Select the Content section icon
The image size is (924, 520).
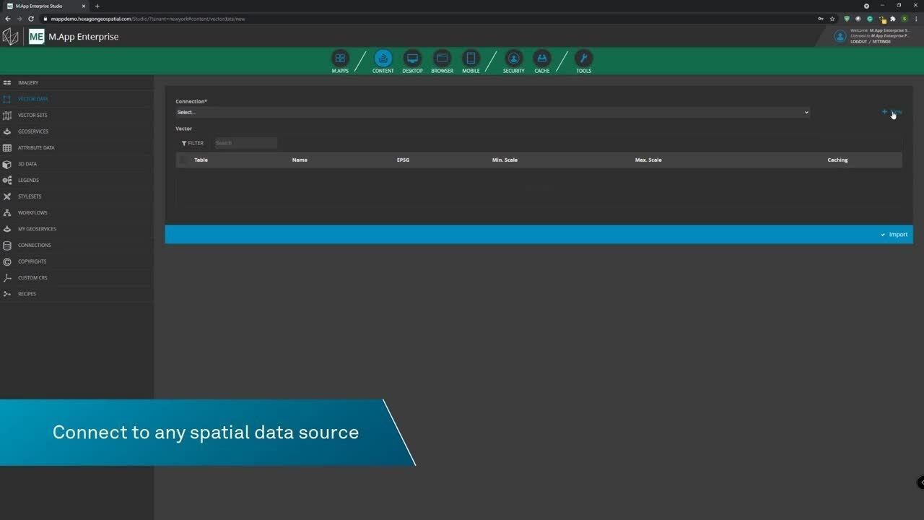point(383,58)
